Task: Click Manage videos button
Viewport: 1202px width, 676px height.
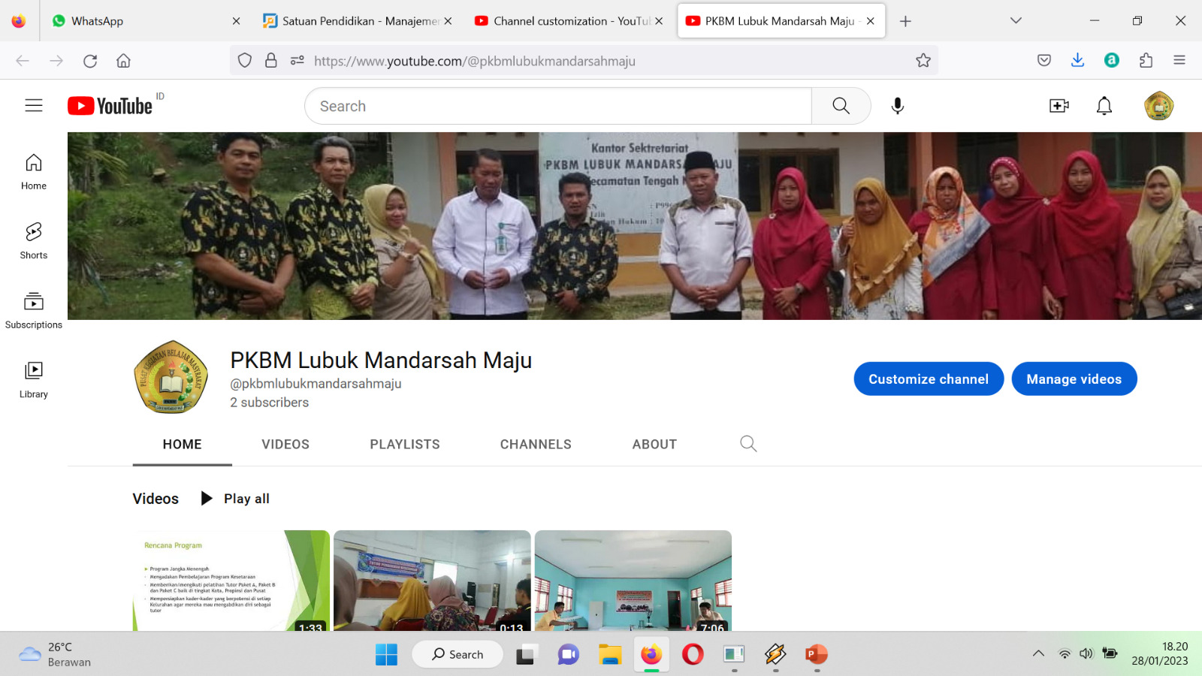Action: click(1074, 379)
